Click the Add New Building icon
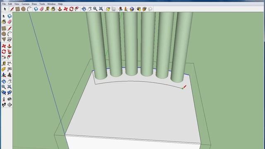This screenshot has width=265, height=149. (x=120, y=9)
